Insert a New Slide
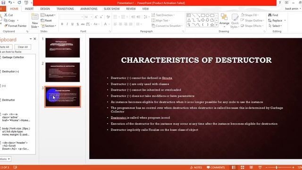This screenshot has height=170, width=302. coord(35,21)
